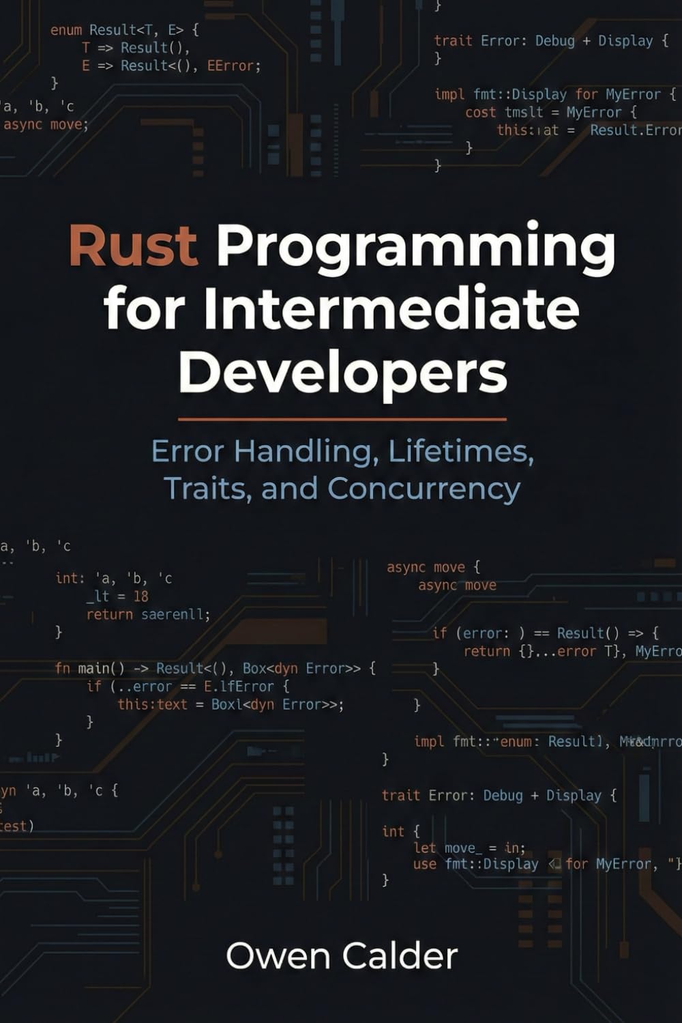Click code line "enum Result<T, E> {"
The image size is (682, 1023).
point(125,30)
